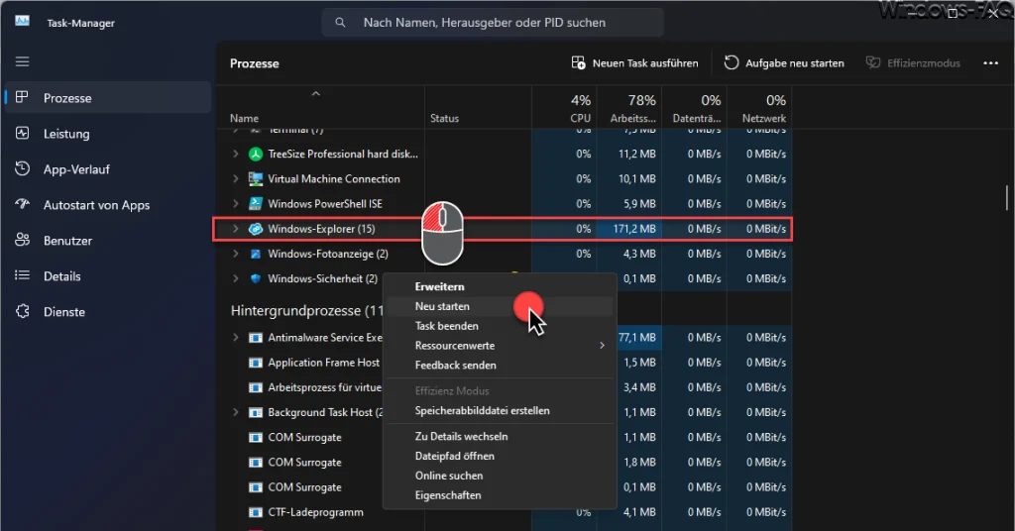This screenshot has height=531, width=1015.
Task: Click the Virtual Machine Connection icon
Action: [x=256, y=178]
